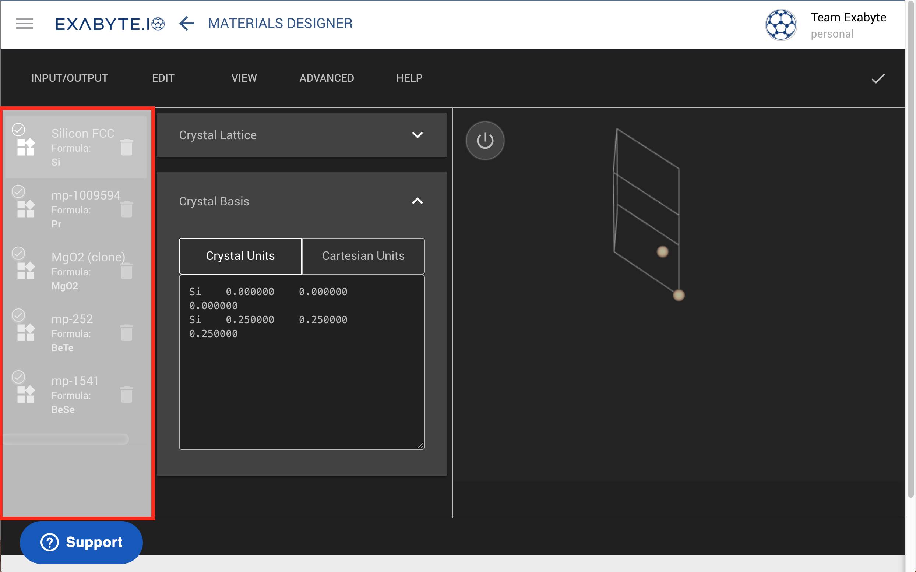Click inside the crystal basis text area
This screenshot has height=572, width=916.
pos(302,378)
